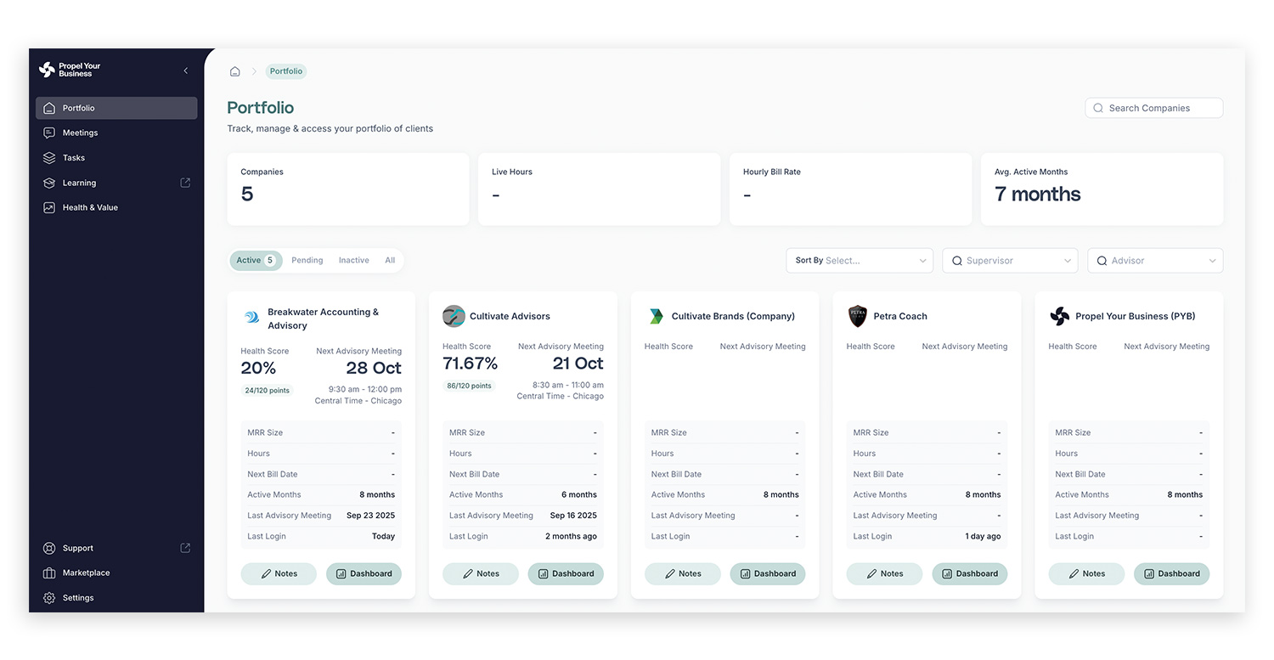Open the Marketplace from sidebar
The image size is (1274, 660).
(86, 573)
